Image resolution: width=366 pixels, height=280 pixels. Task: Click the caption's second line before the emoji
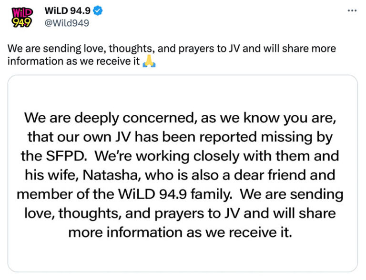tap(73, 61)
